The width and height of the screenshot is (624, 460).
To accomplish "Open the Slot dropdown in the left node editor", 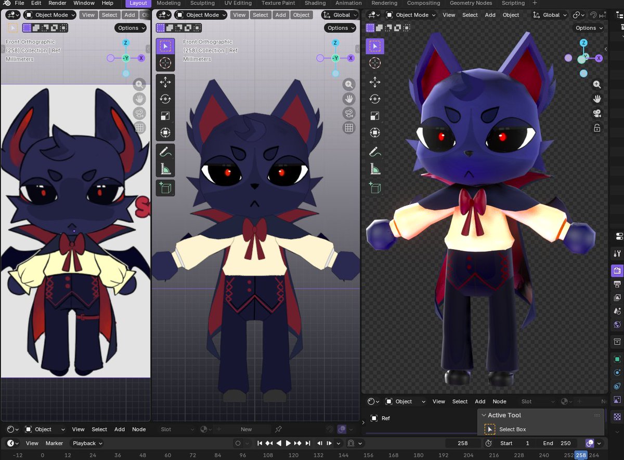I will pos(176,429).
